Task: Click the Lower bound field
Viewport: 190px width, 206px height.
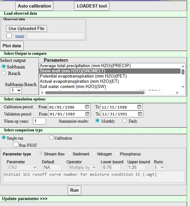Action: point(111,168)
